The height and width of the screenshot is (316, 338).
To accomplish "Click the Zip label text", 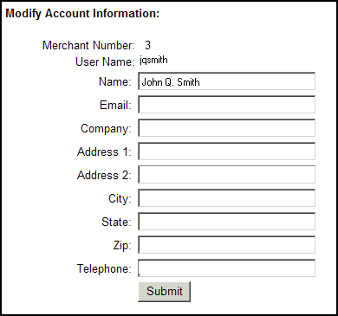I will tap(122, 246).
